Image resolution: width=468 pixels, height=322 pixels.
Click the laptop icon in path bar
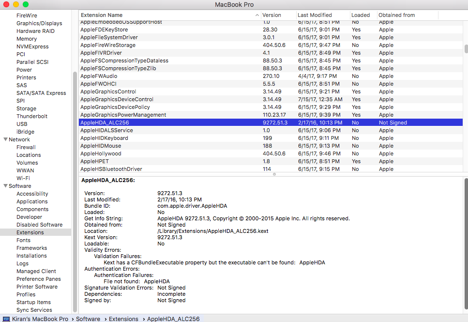(x=6, y=319)
